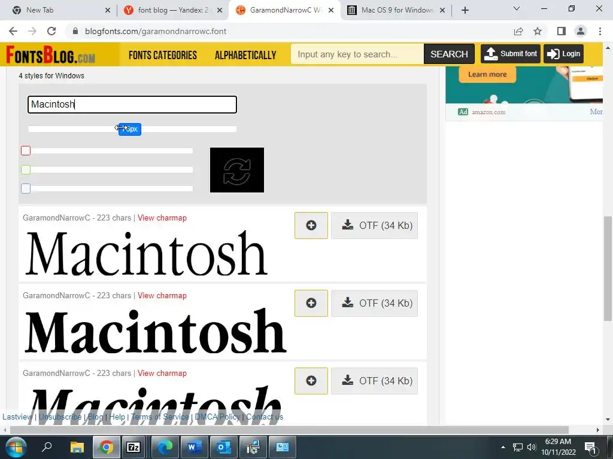
Task: Open the Blog footer link
Action: pyautogui.click(x=95, y=417)
